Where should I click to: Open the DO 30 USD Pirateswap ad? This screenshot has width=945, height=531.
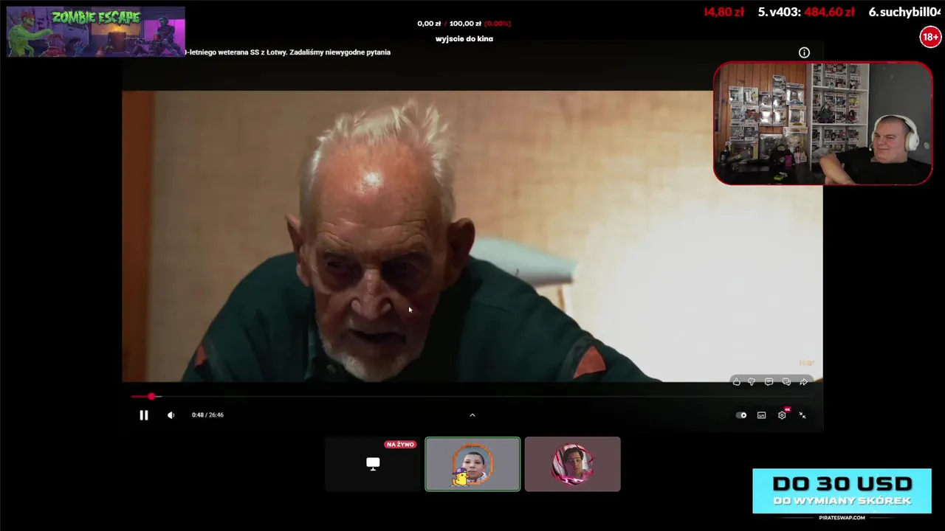842,495
